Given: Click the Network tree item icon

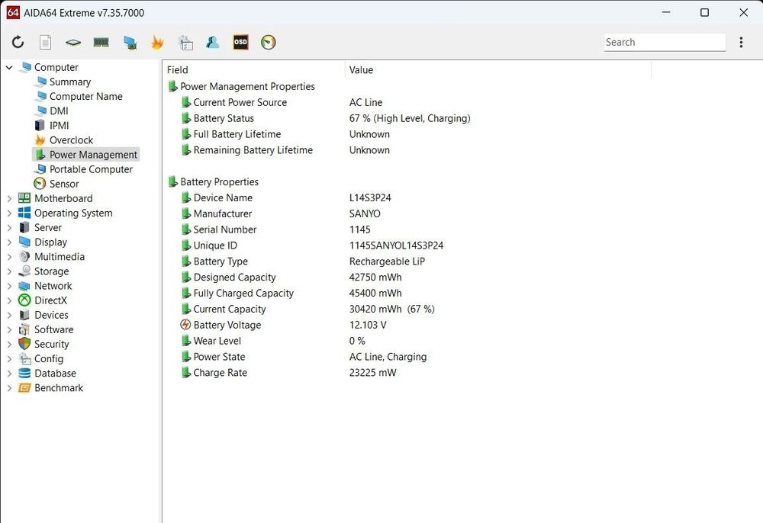Looking at the screenshot, I should (x=24, y=286).
